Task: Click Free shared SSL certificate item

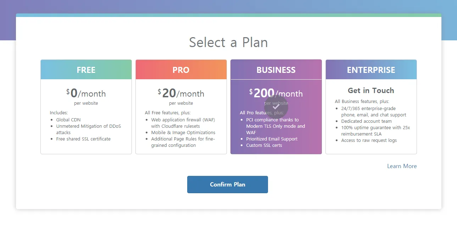Action: 83,139
